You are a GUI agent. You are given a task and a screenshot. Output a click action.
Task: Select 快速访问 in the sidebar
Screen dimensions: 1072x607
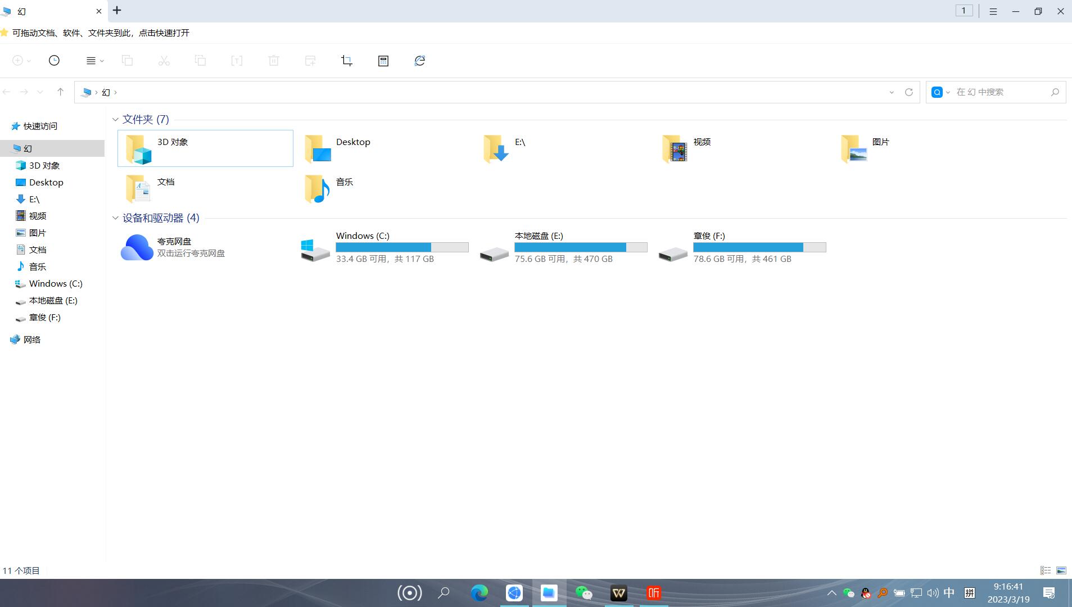(x=40, y=126)
